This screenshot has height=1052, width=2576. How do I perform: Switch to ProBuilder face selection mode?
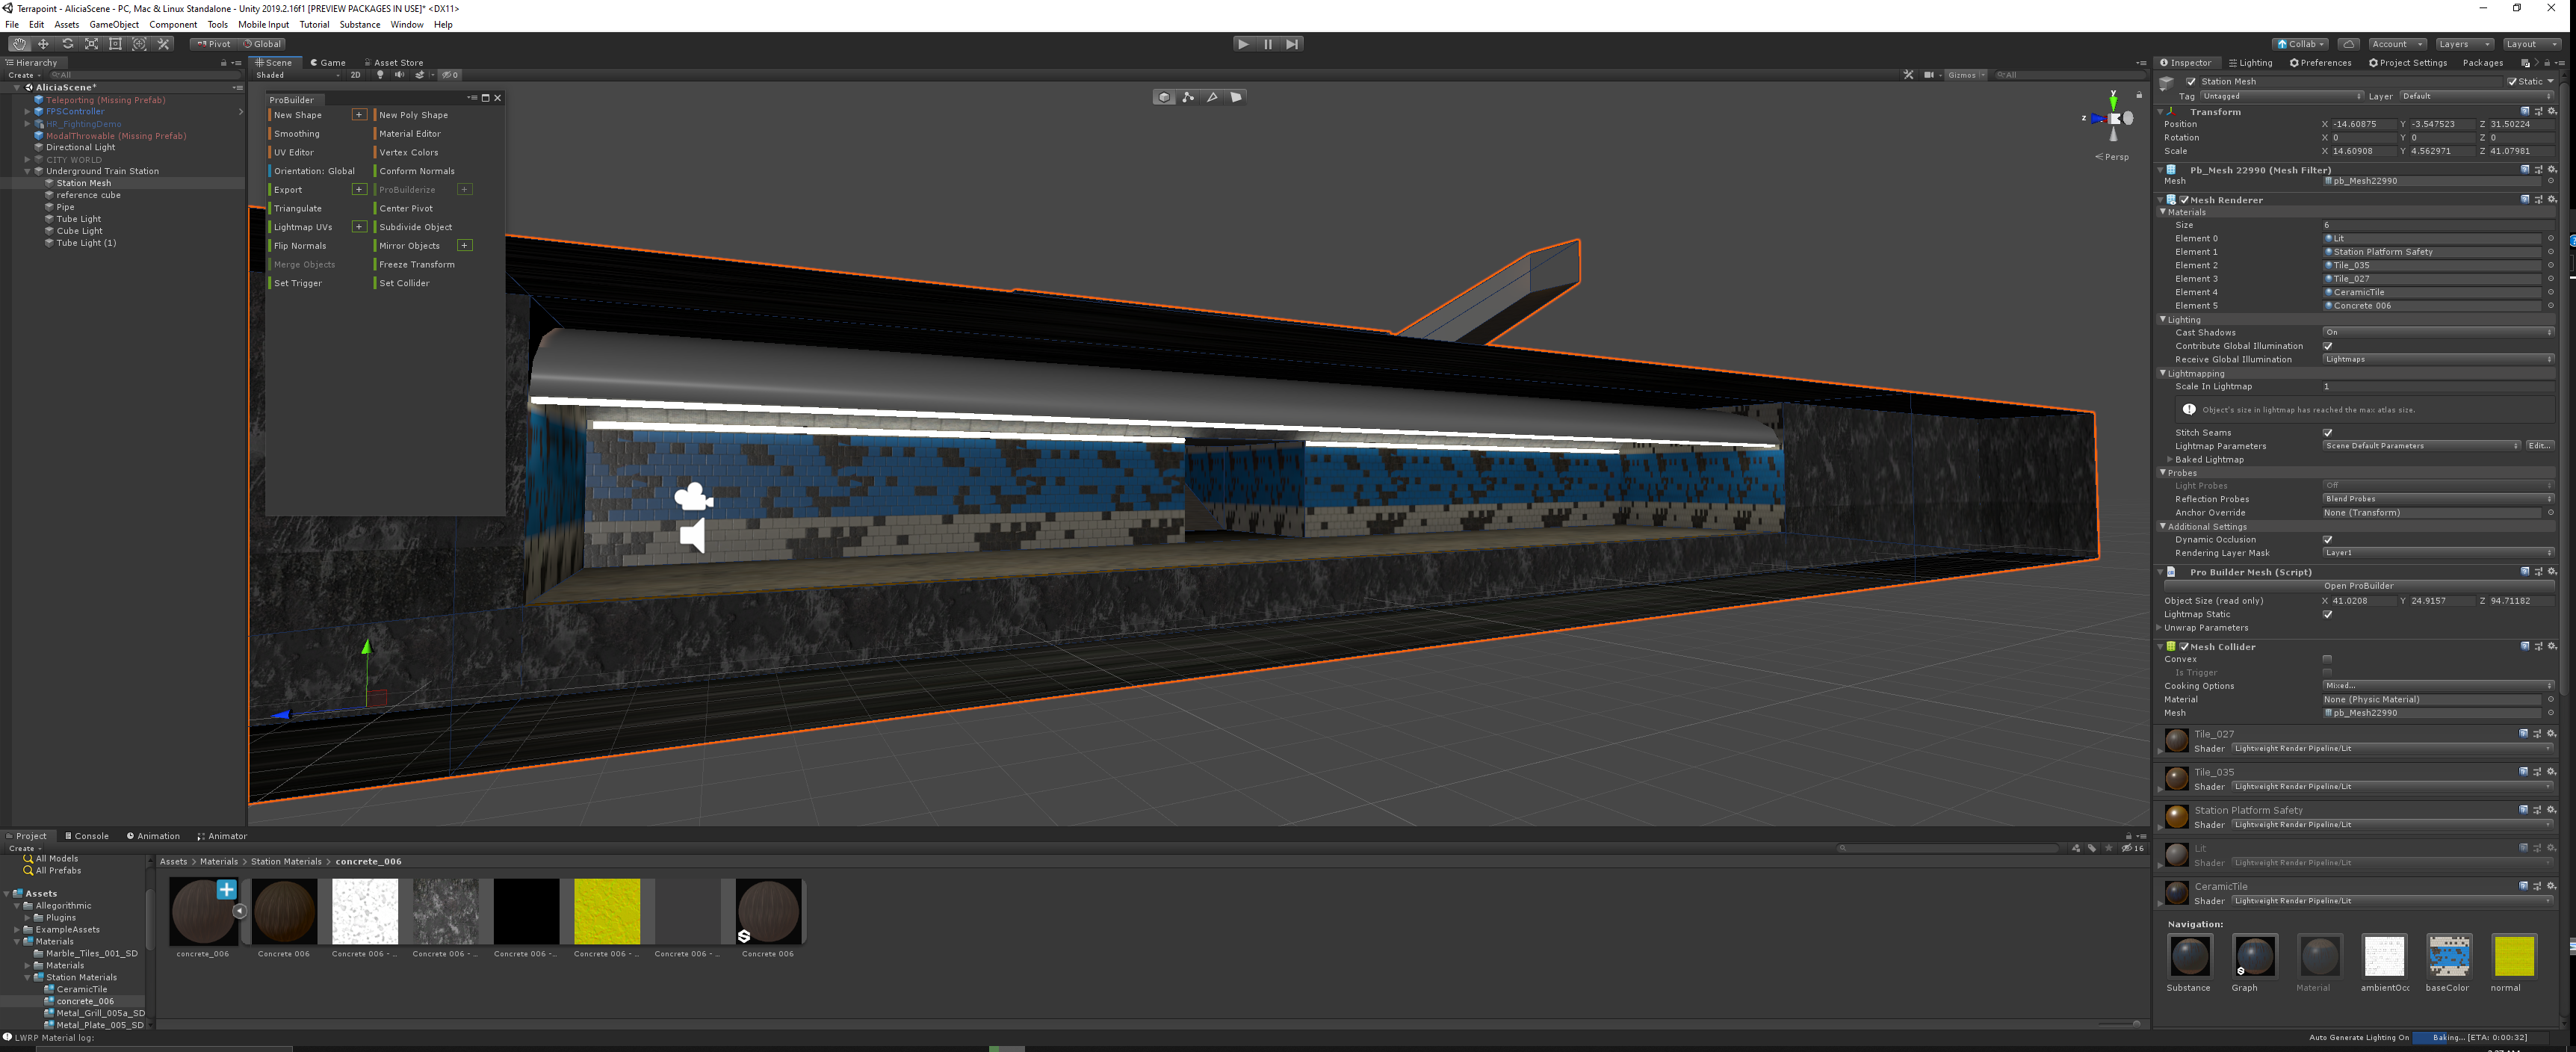tap(1236, 97)
